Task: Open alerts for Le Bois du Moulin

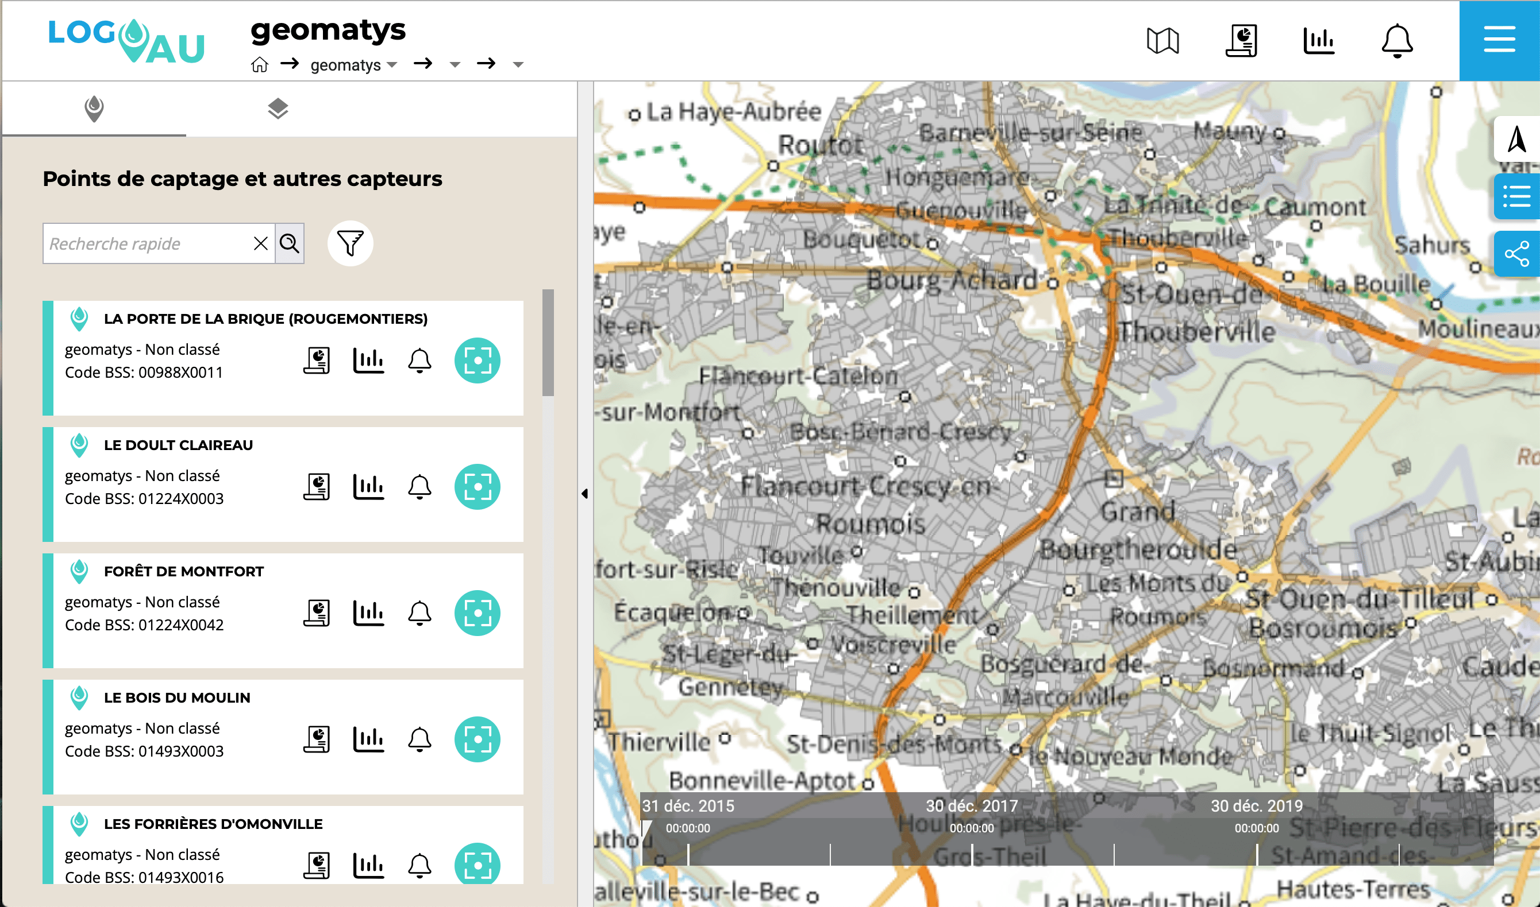Action: pyautogui.click(x=419, y=739)
